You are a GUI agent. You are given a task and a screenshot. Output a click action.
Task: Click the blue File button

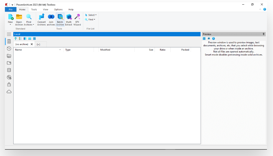point(11,10)
